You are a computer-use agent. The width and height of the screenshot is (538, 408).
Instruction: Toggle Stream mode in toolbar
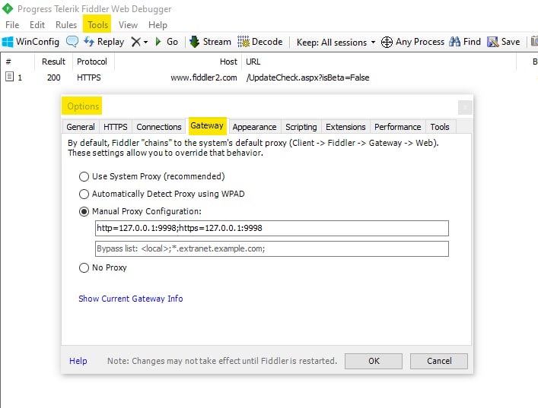(210, 42)
